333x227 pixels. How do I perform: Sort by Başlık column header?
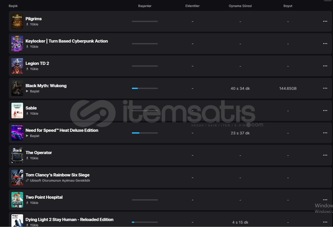click(x=13, y=6)
